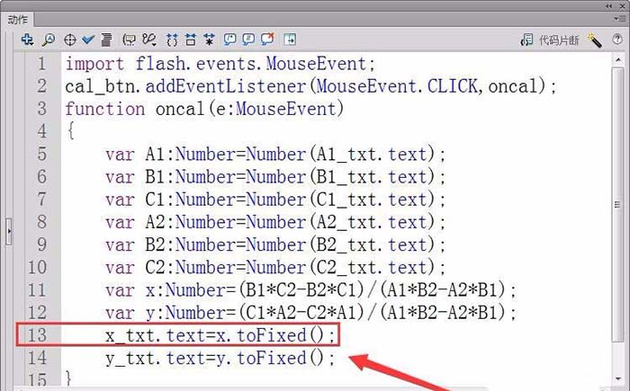Apply block comment

(229, 40)
